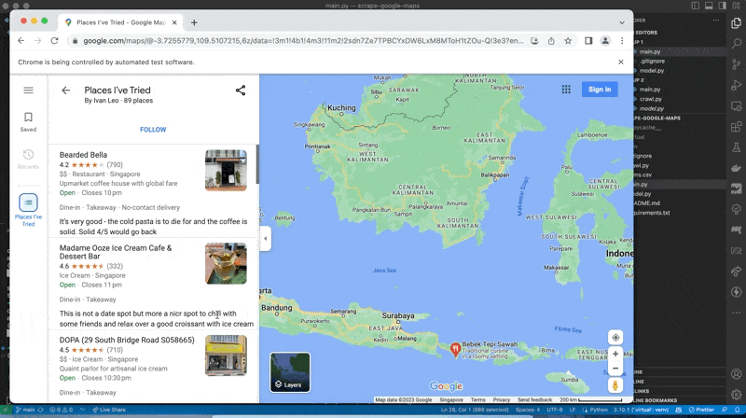This screenshot has height=418, width=746.
Task: Zoom out on the map
Action: [x=615, y=368]
